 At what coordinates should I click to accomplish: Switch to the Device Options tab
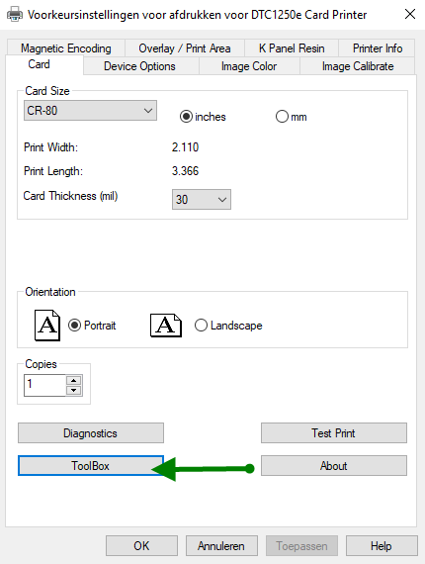click(139, 66)
